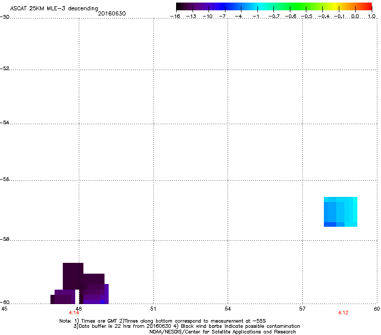The image size is (381, 335).
Task: Click the '-13' color scale label
Action: click(191, 16)
